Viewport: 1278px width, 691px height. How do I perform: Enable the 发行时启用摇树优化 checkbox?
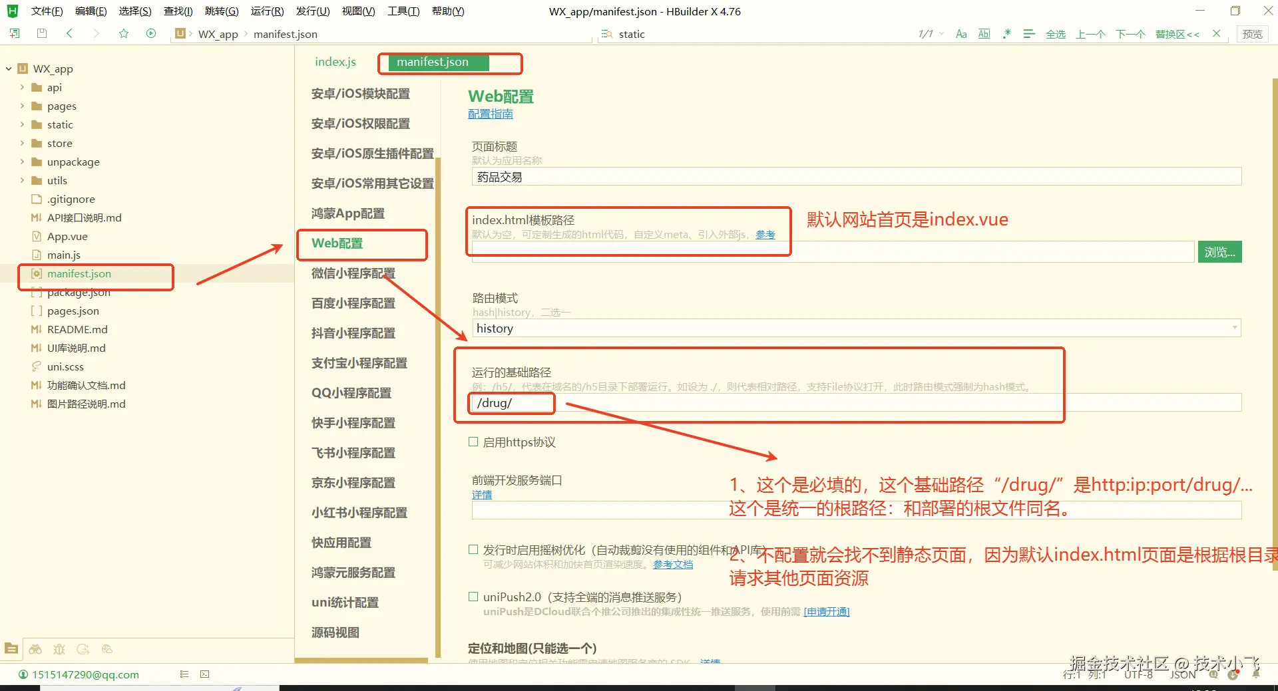[x=473, y=549]
